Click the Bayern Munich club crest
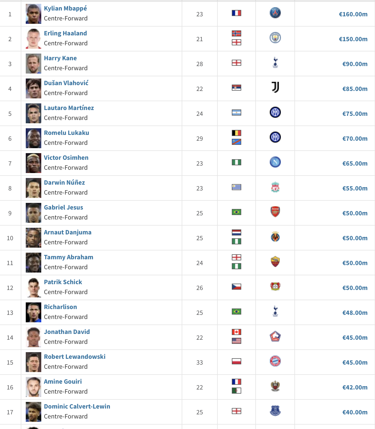 tap(275, 361)
